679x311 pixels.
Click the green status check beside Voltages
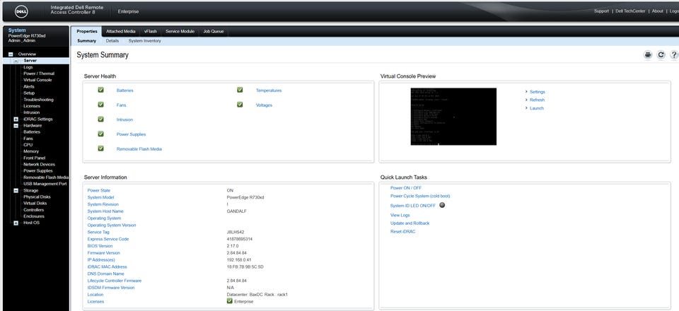pos(240,105)
